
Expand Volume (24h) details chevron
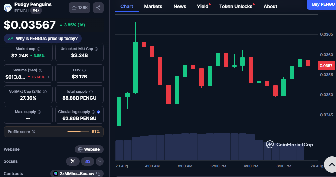(49, 77)
